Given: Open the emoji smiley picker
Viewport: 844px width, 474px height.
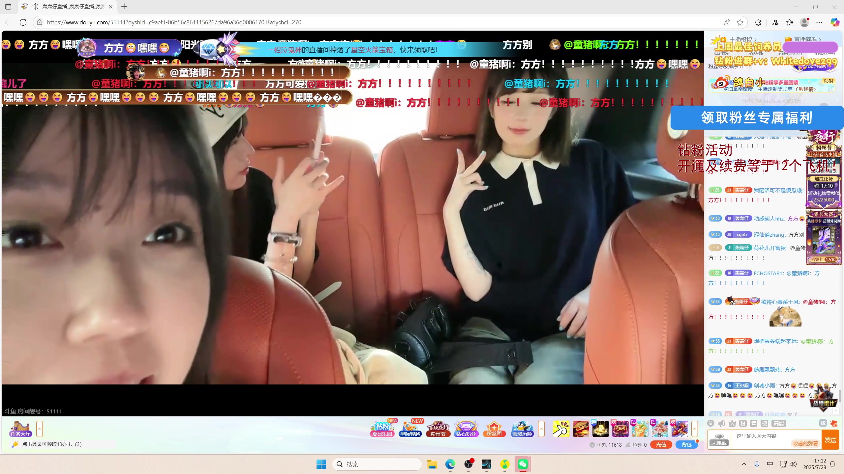Looking at the screenshot, I should pyautogui.click(x=711, y=423).
